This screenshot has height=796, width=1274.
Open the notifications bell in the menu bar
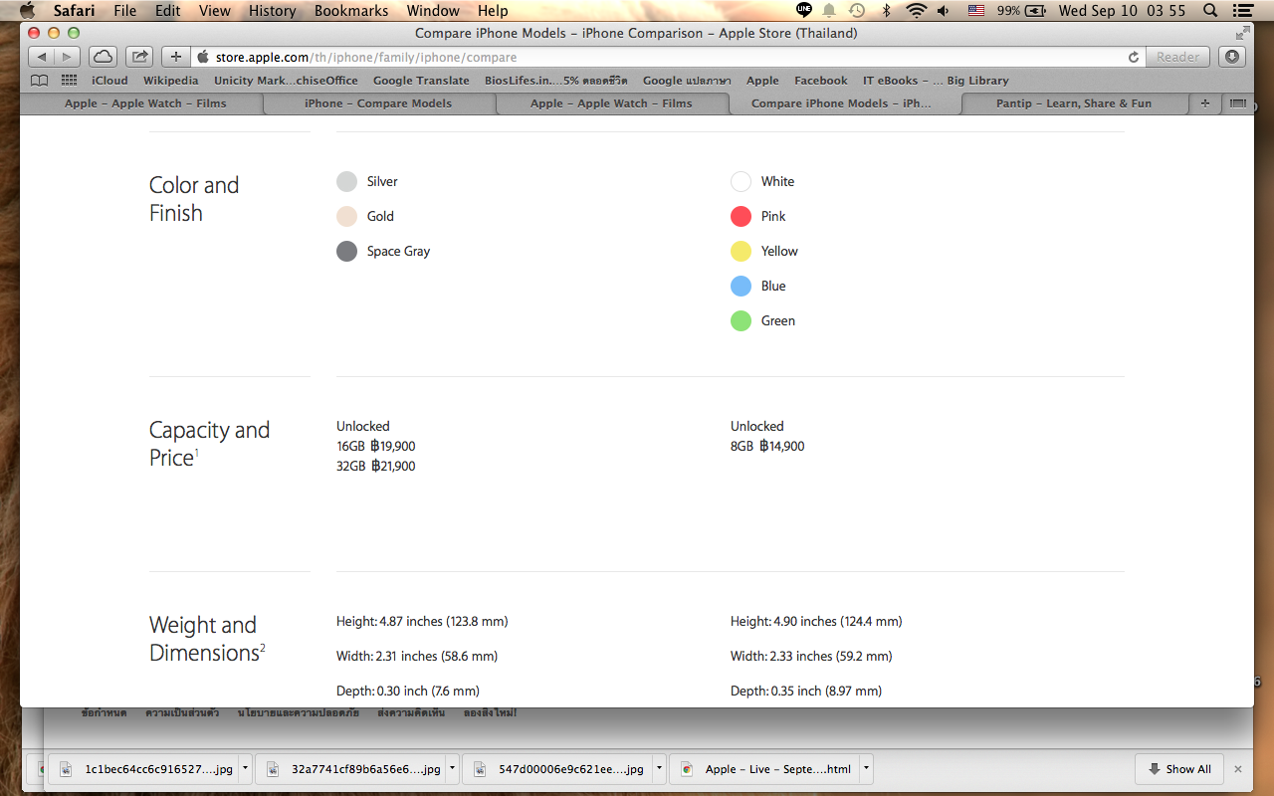(829, 11)
